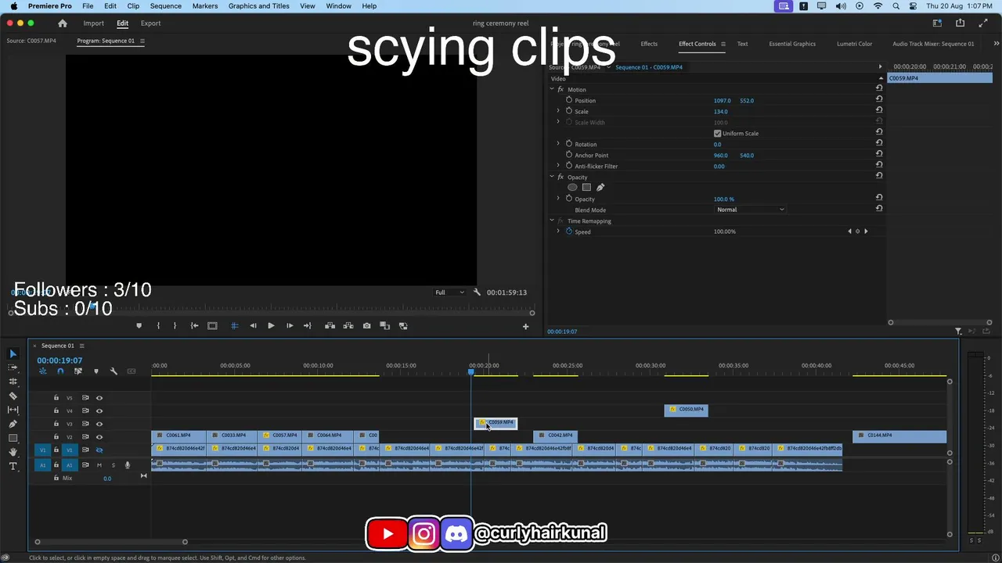This screenshot has width=1002, height=563.
Task: Switch to the Essential Graphics tab
Action: [792, 44]
